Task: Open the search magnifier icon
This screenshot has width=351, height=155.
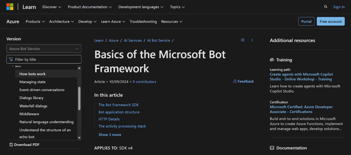Action: pyautogui.click(x=326, y=7)
